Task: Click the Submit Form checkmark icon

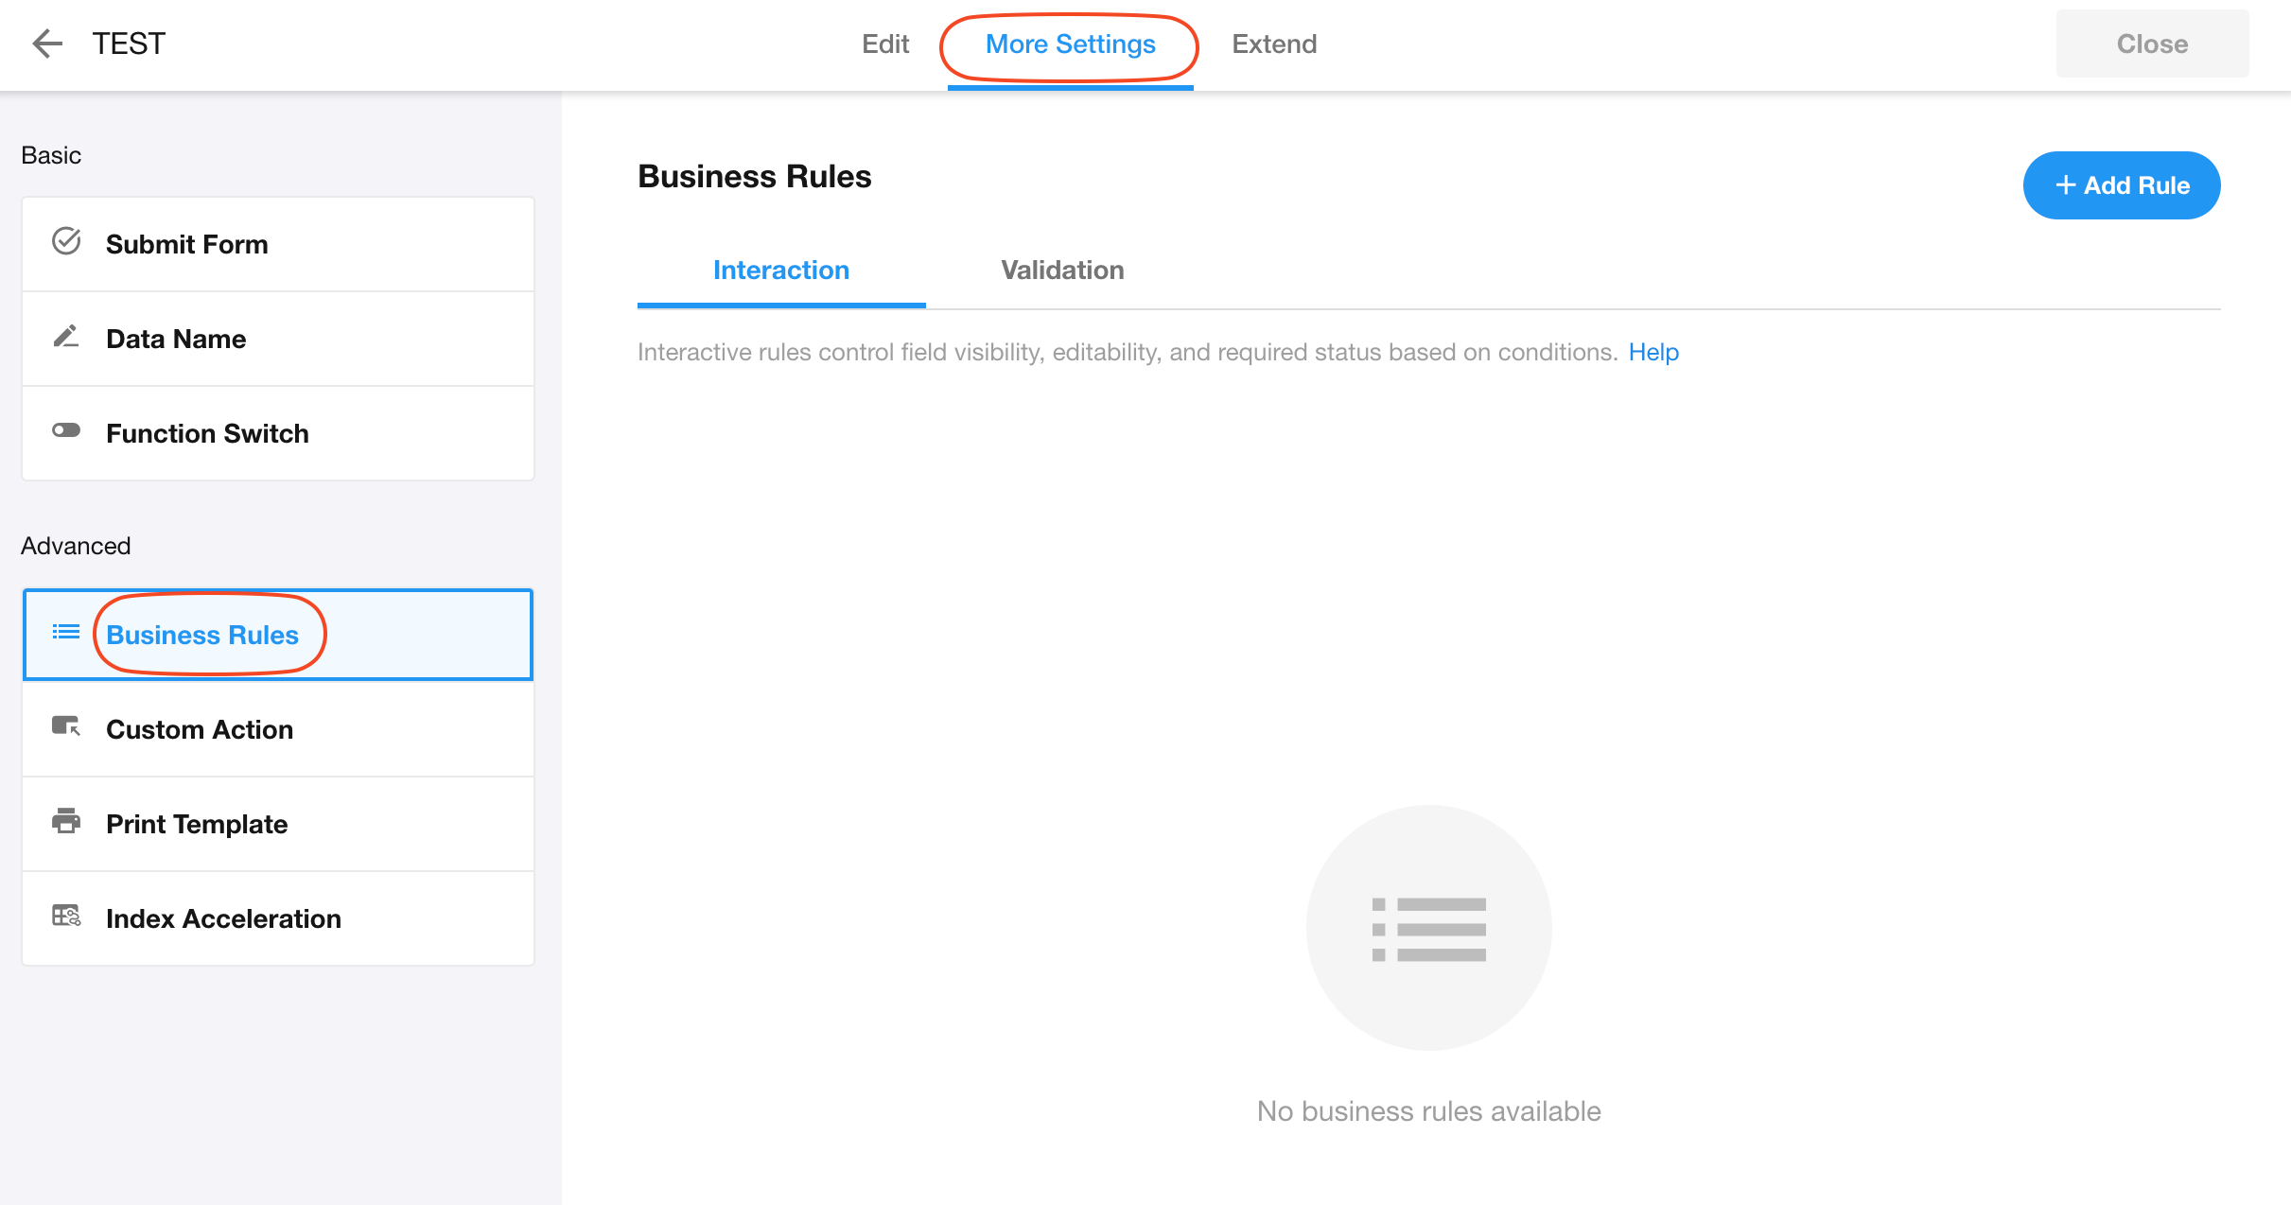Action: click(66, 242)
